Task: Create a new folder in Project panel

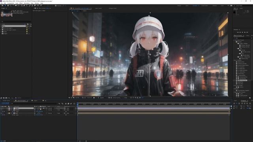Action: (4, 98)
